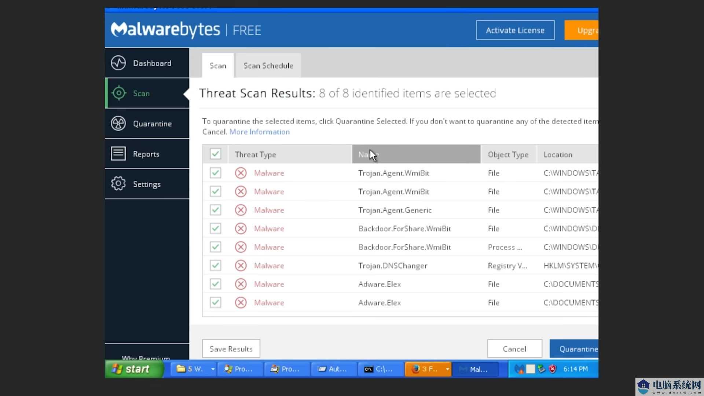Open the More Information link
The image size is (704, 396).
259,132
